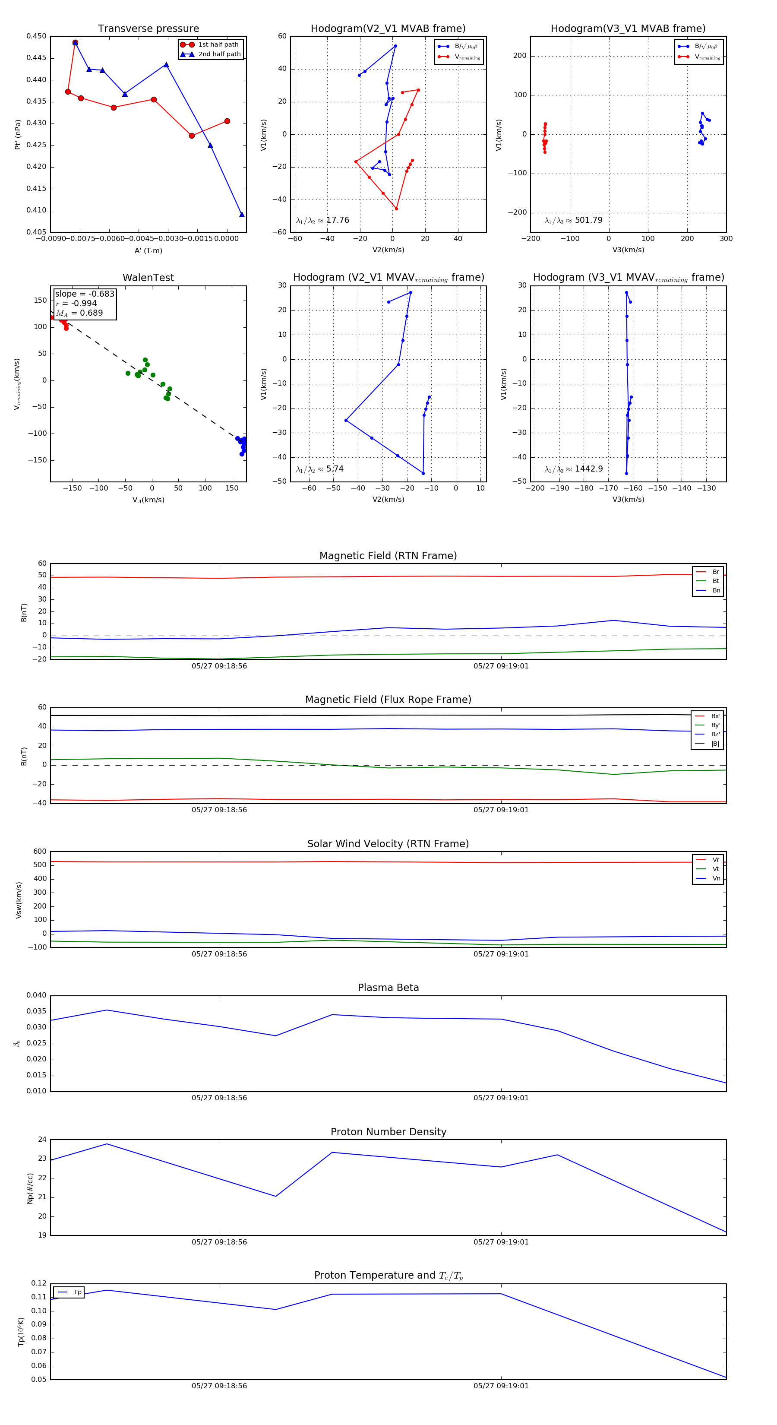
Task: Click the 'Bt' legend entry
Action: [x=708, y=581]
